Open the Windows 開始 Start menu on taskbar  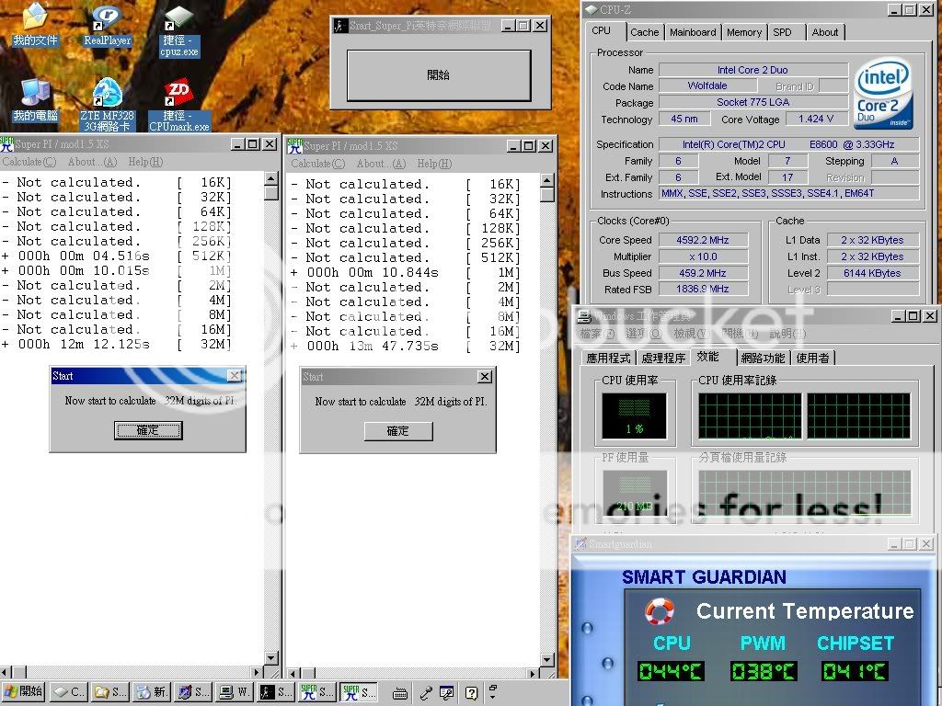[24, 691]
